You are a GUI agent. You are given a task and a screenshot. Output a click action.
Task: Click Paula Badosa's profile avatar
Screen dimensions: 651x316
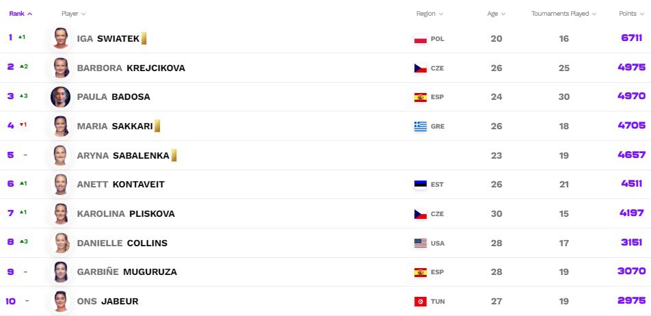click(x=61, y=96)
